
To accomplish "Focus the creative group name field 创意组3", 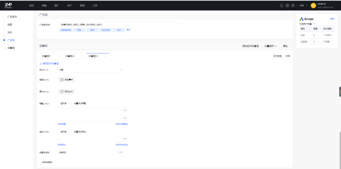I will coord(91,152).
